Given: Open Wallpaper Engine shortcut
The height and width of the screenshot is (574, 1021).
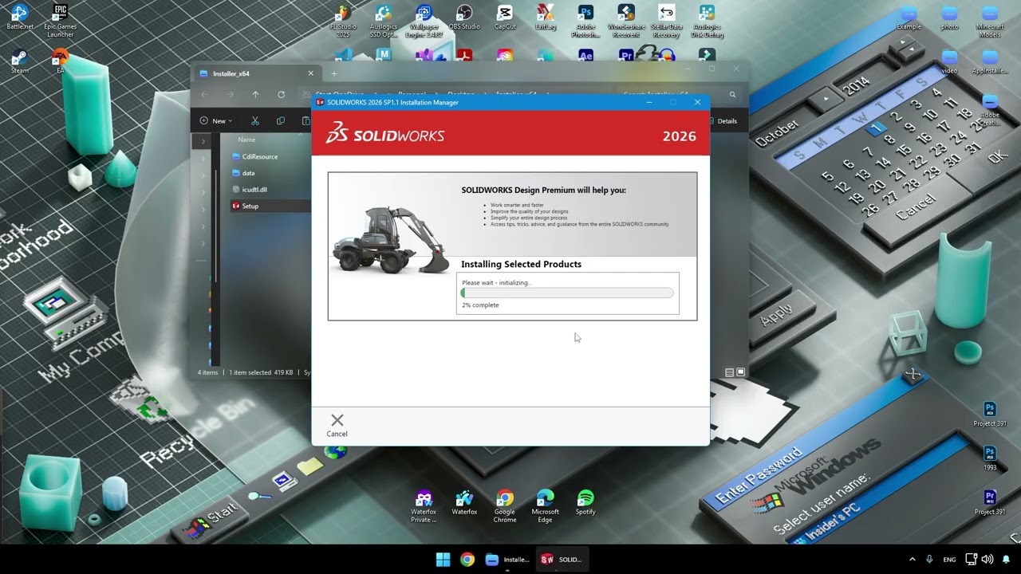Looking at the screenshot, I should point(424,21).
